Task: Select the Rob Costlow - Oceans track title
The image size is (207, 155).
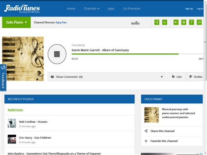Action: coord(33,122)
